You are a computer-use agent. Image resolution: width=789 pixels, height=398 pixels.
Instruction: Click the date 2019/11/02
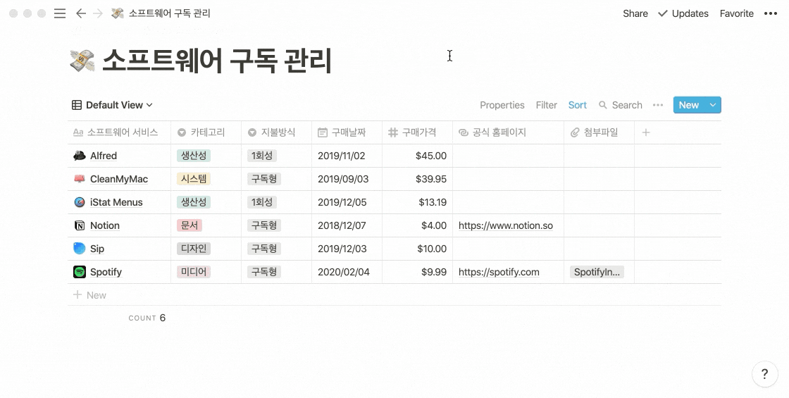(341, 156)
